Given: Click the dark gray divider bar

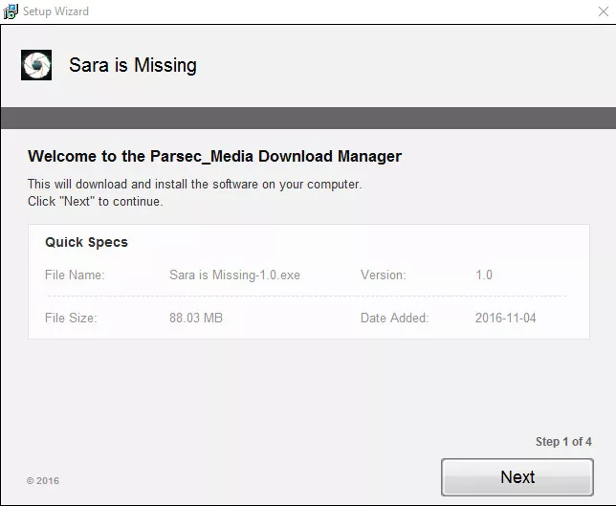Looking at the screenshot, I should [x=308, y=118].
